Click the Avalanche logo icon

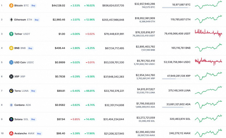[x=11, y=133]
